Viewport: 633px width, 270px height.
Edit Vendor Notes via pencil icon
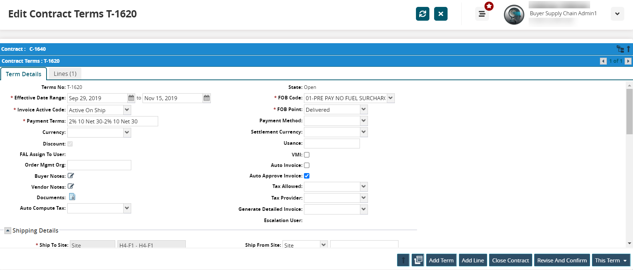pos(71,186)
